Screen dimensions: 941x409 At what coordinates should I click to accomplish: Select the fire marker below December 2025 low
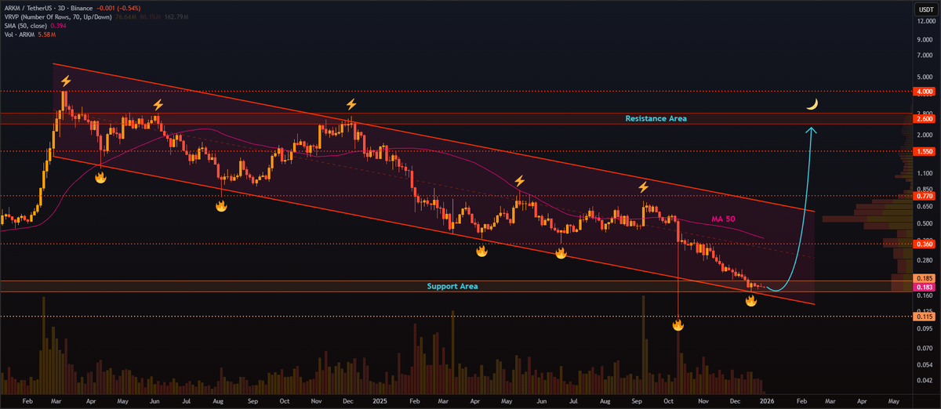(x=750, y=300)
